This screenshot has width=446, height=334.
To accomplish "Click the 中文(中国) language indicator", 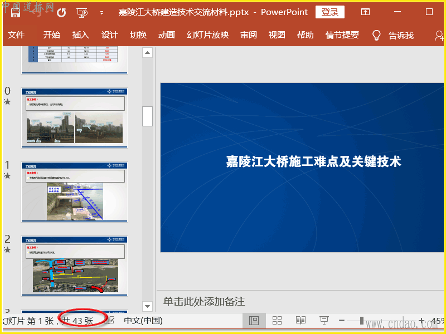I will (x=143, y=321).
